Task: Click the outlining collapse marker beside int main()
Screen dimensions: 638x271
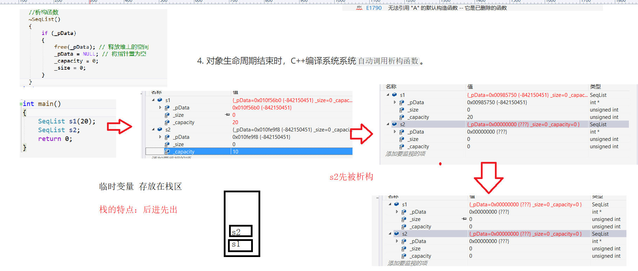Action: click(21, 104)
